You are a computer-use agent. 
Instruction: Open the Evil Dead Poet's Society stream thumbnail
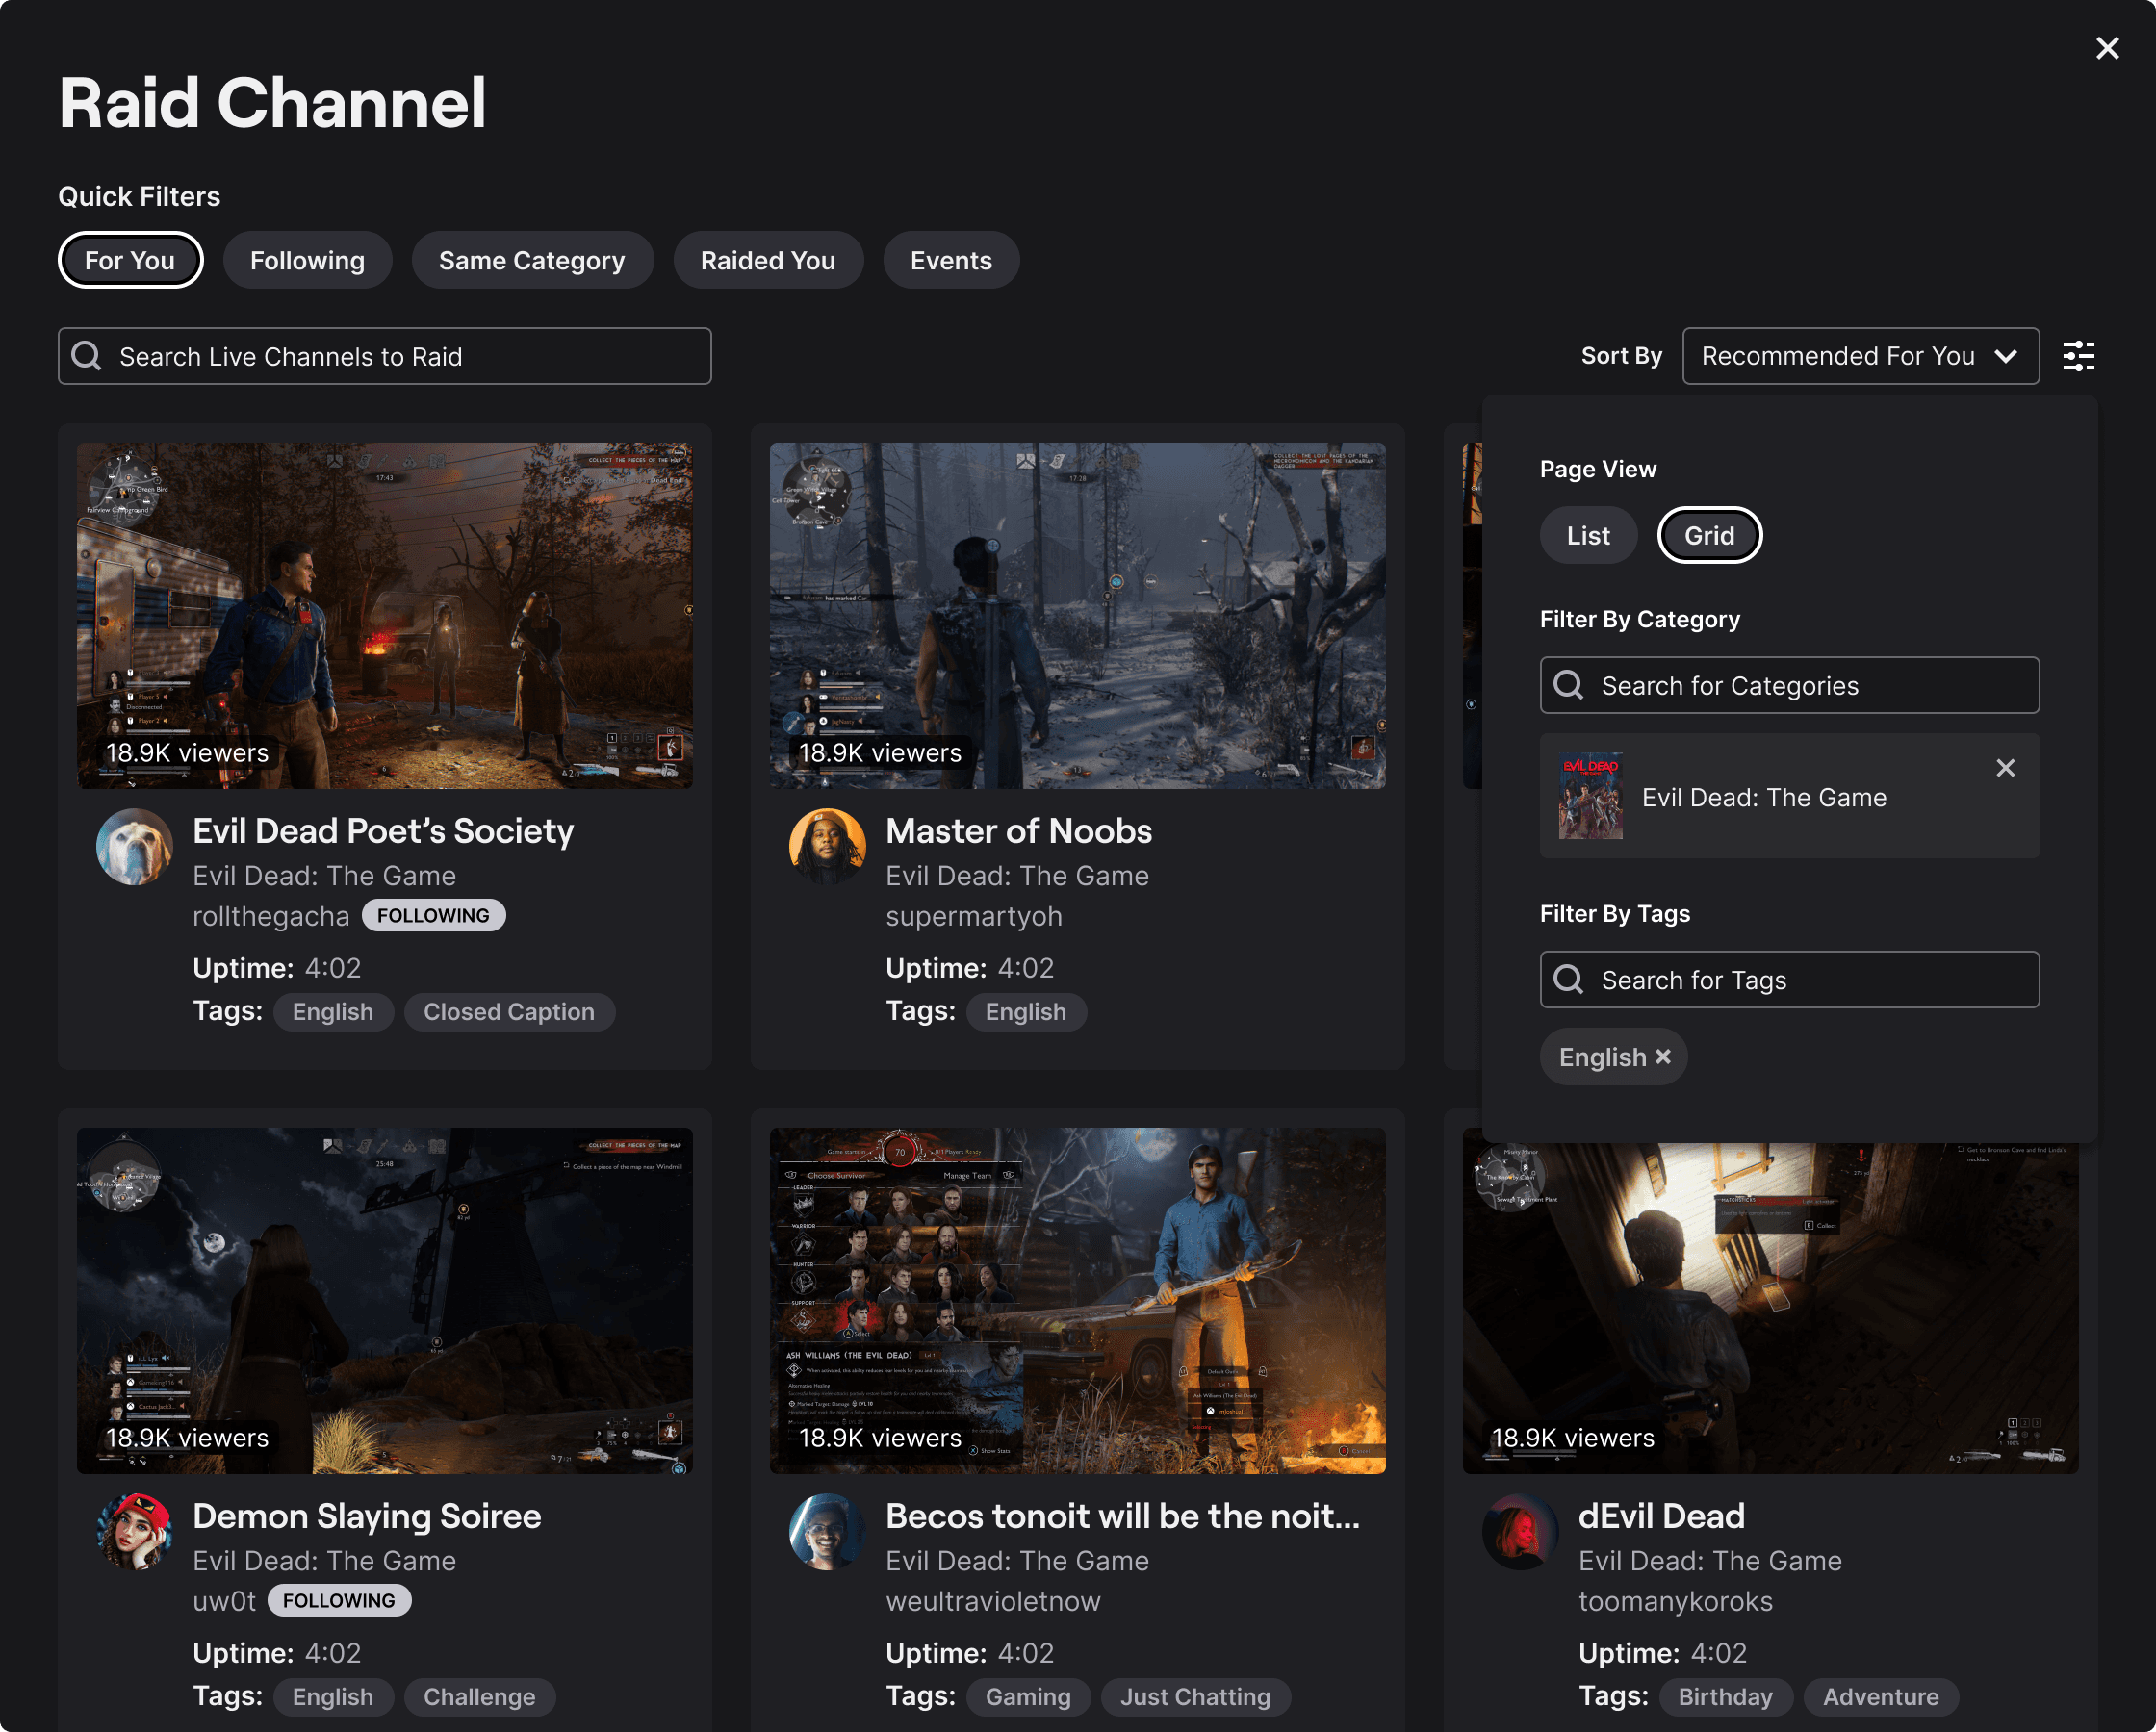[x=385, y=615]
